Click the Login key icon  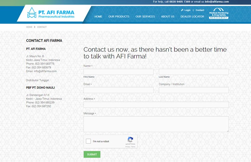(x=182, y=10)
